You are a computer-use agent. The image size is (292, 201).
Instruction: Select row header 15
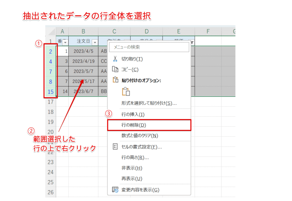point(50,92)
